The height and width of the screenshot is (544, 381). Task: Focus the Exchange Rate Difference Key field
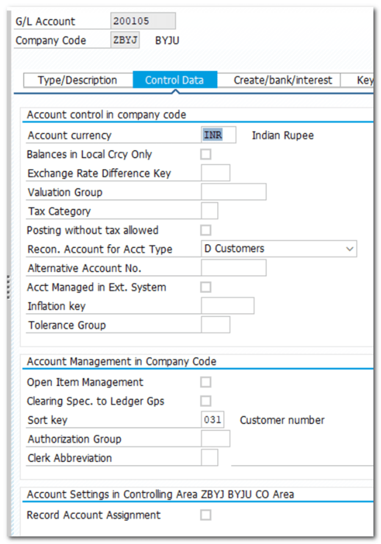coord(215,173)
